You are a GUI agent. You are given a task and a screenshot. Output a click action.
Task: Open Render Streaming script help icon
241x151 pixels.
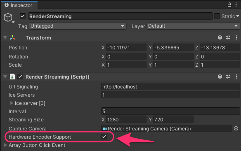tap(220, 77)
